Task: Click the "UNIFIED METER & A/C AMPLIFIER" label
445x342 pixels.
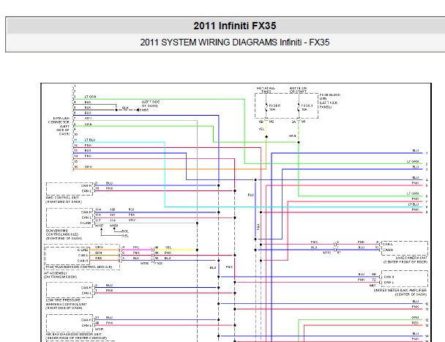Action: point(400,290)
